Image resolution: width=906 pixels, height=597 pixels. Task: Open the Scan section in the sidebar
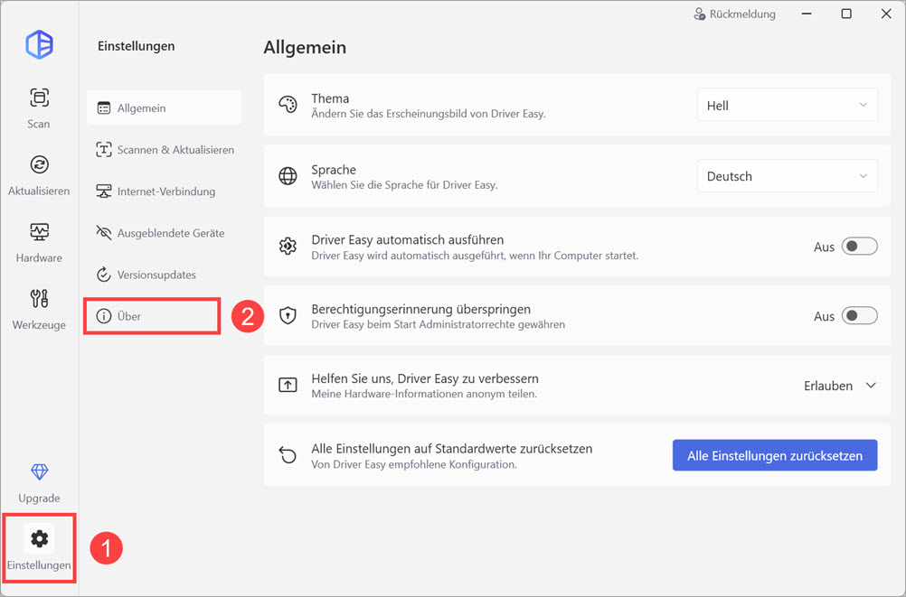click(x=39, y=107)
